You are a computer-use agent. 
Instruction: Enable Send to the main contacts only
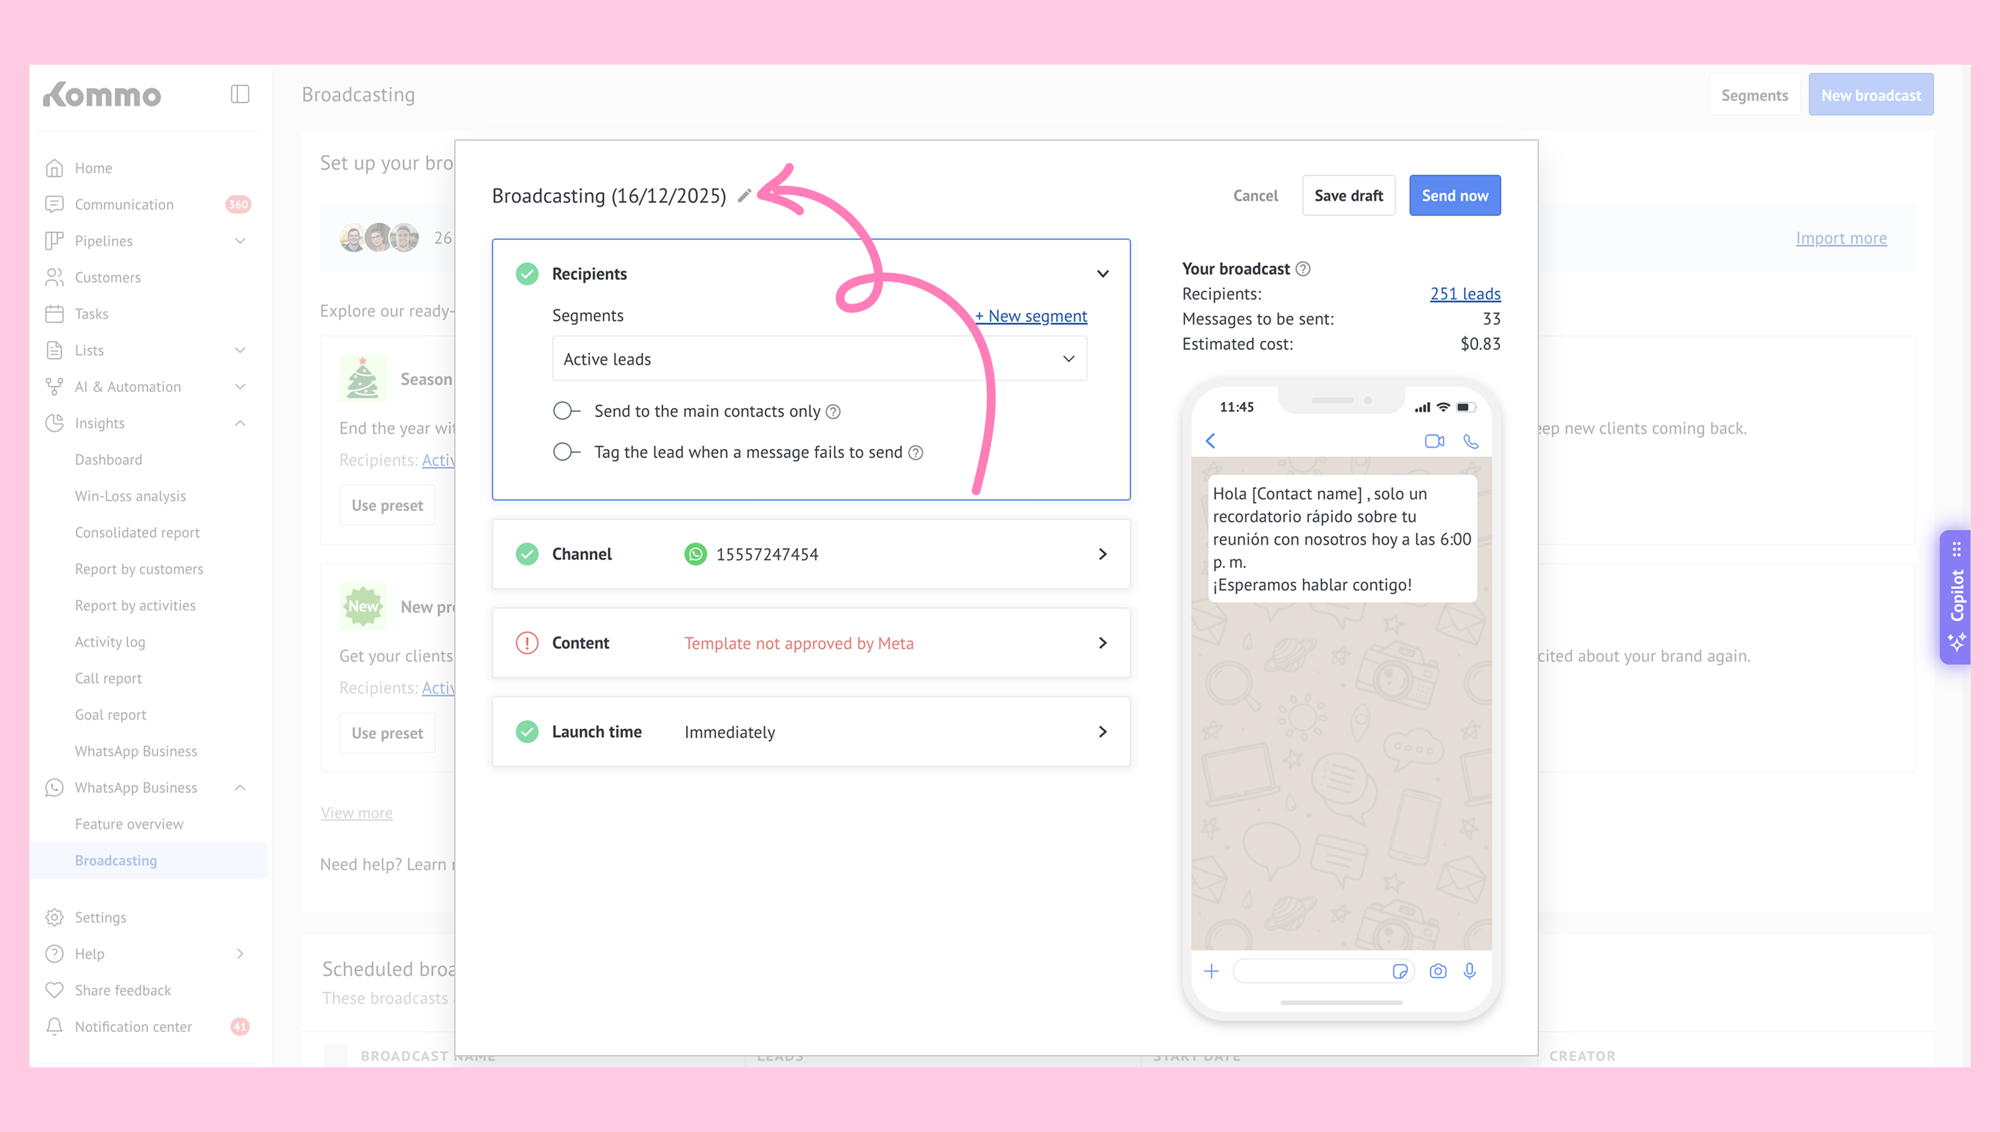click(566, 410)
